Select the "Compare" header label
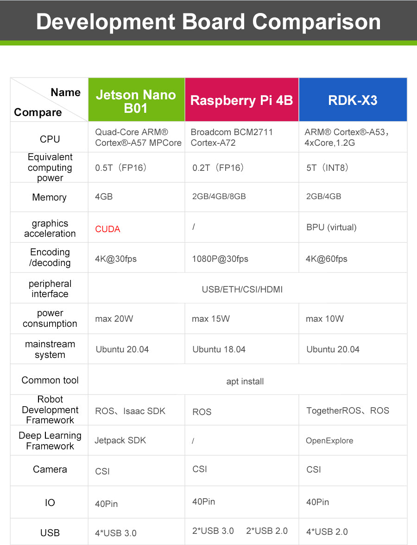Image resolution: width=417 pixels, height=545 pixels. [38, 112]
